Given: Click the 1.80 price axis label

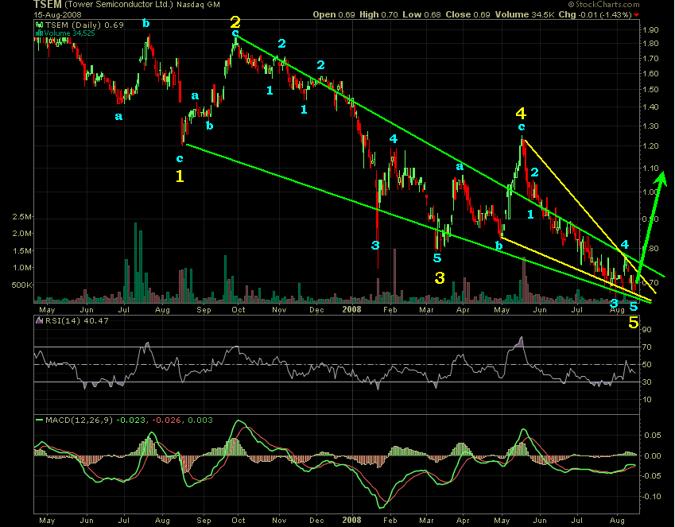Looking at the screenshot, I should click(x=650, y=44).
